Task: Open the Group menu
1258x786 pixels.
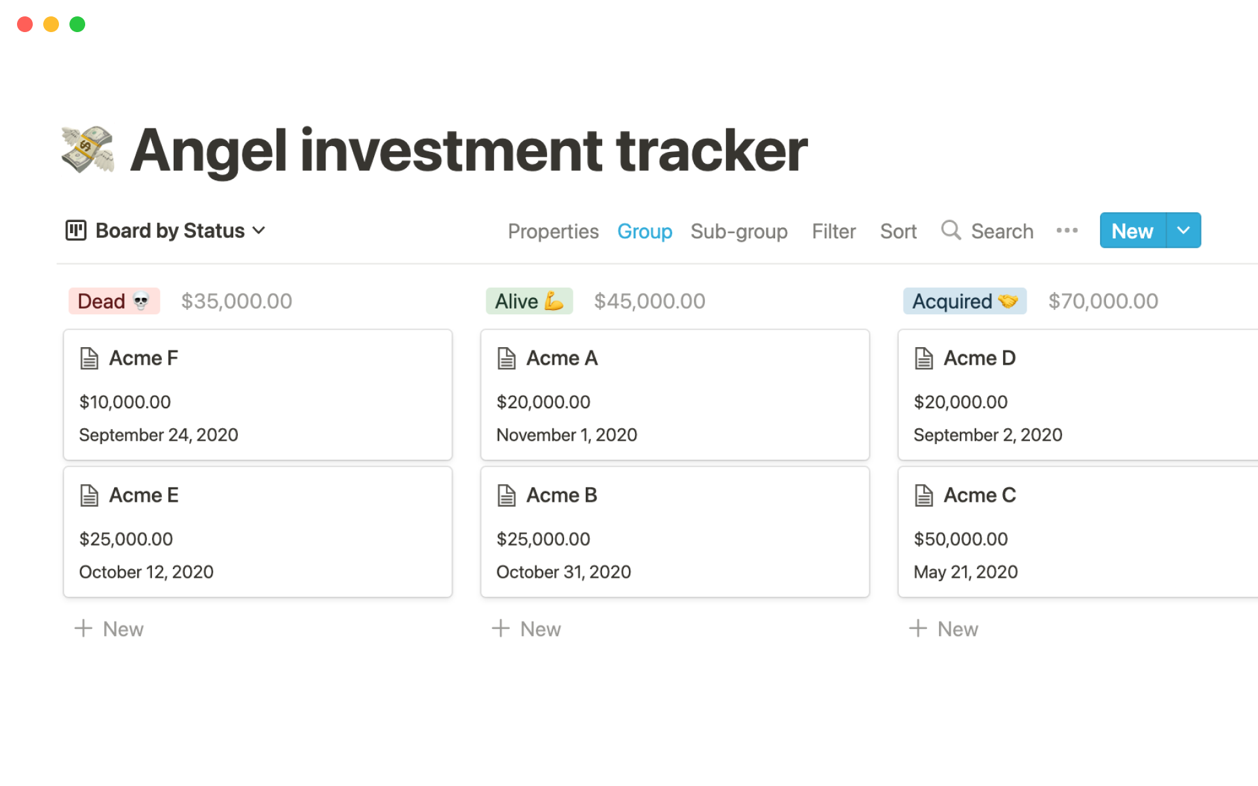Action: pos(644,231)
